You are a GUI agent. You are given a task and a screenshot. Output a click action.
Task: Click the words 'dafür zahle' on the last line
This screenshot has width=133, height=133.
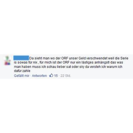tap(22, 71)
